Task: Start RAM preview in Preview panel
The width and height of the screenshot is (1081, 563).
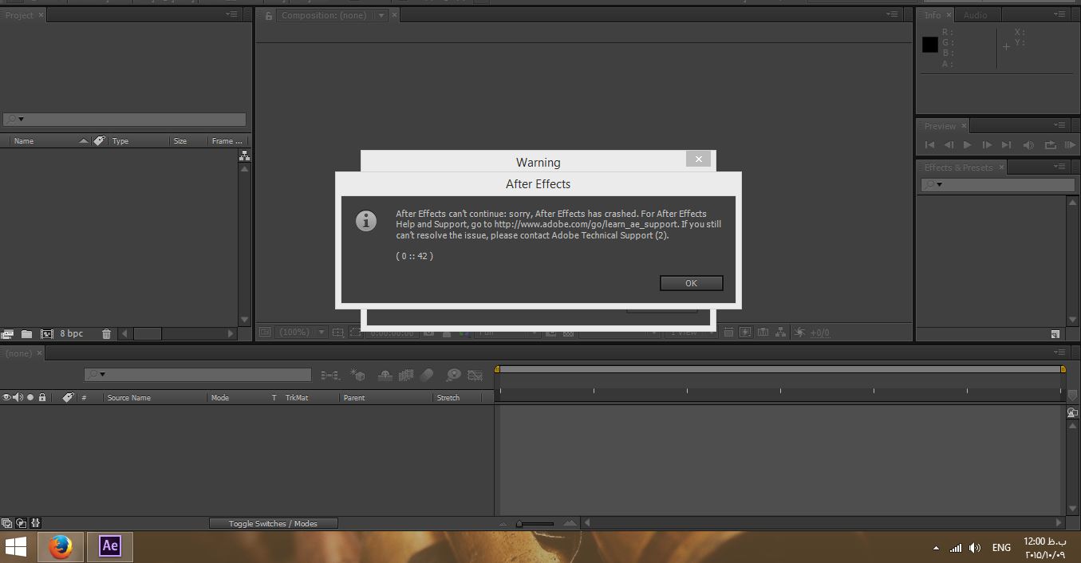Action: 1071,145
